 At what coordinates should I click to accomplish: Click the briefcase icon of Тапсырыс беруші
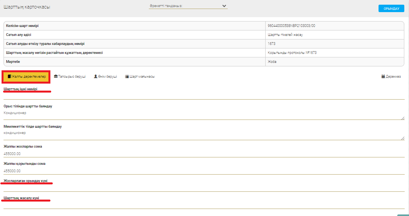[x=56, y=77]
